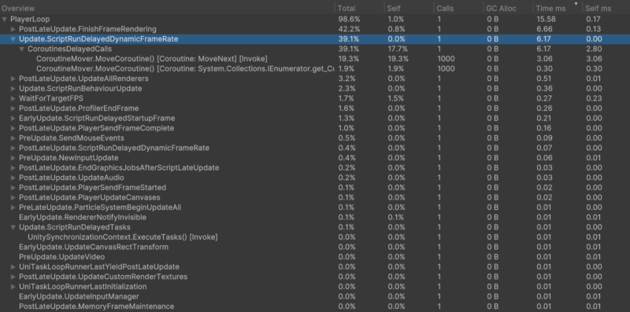Select PostLateUpdate.UpdateAllRenderers row
This screenshot has height=312, width=630.
(315, 79)
